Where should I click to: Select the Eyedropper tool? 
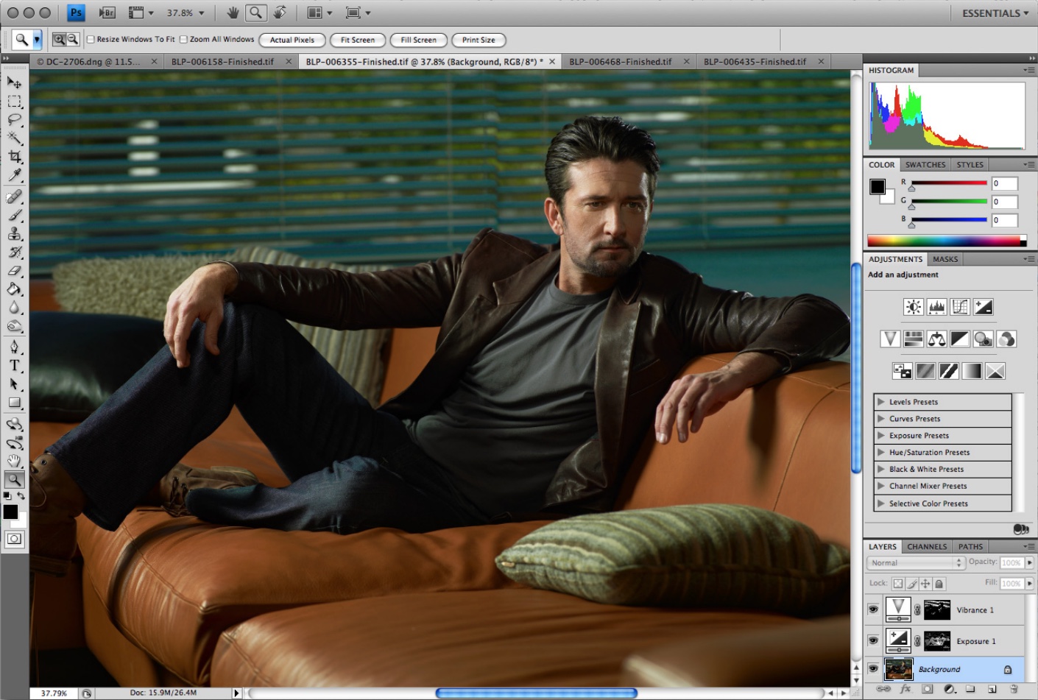point(15,174)
